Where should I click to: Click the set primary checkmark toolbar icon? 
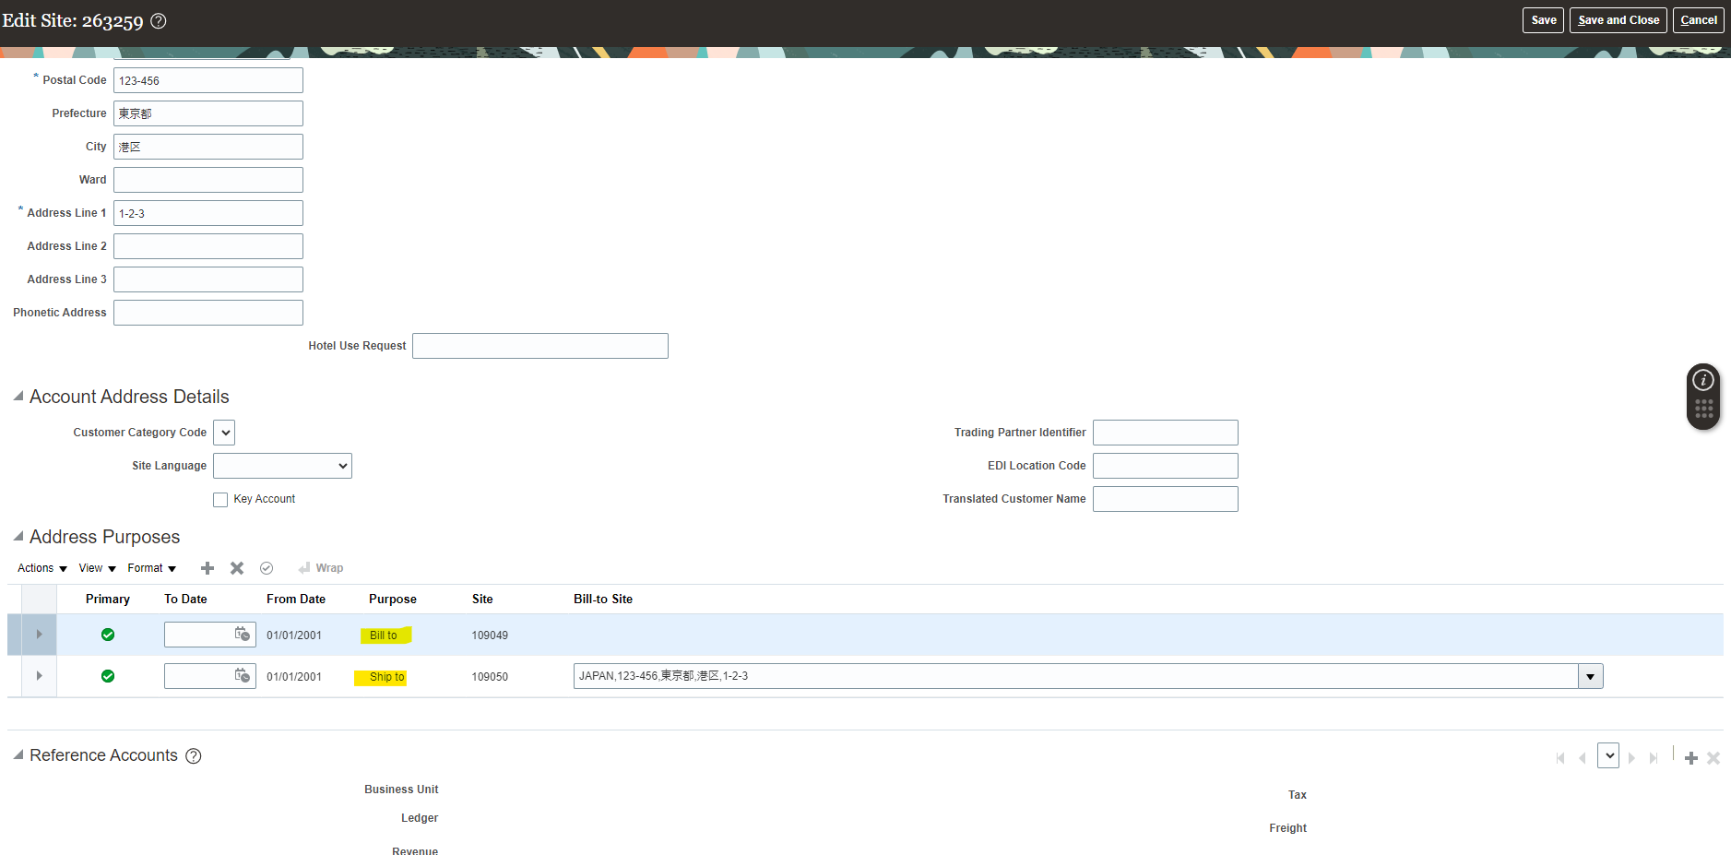coord(267,568)
